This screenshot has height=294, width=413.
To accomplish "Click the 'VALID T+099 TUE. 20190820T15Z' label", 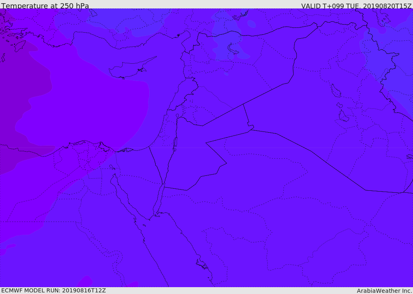I will click(x=356, y=6).
